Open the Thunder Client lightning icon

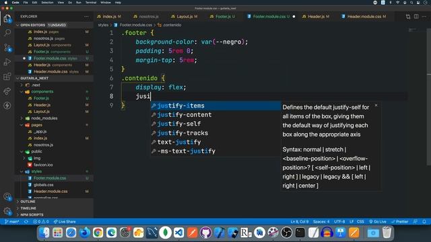pyautogui.click(x=7, y=106)
